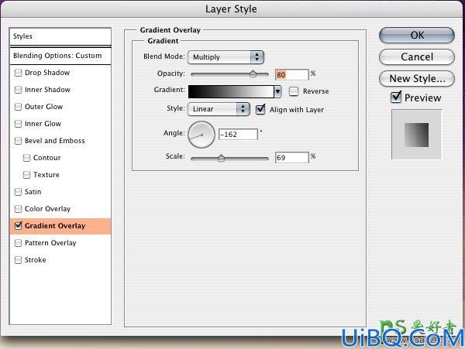Open the gradient picker arrow

(x=278, y=92)
